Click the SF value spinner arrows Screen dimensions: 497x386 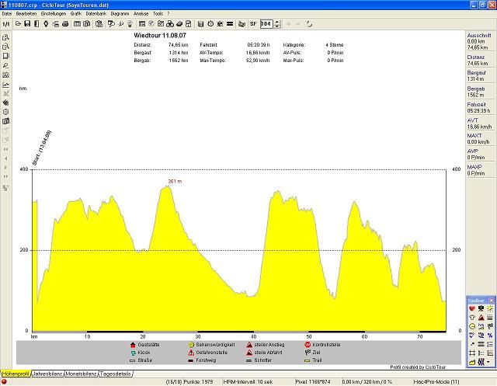point(277,24)
